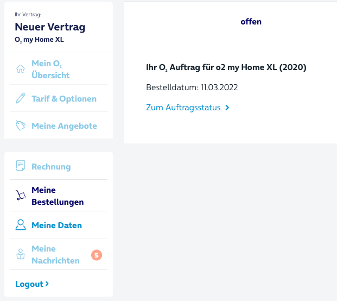The width and height of the screenshot is (337, 301).
Task: Click the person icon beside Meine Daten
Action: (21, 225)
